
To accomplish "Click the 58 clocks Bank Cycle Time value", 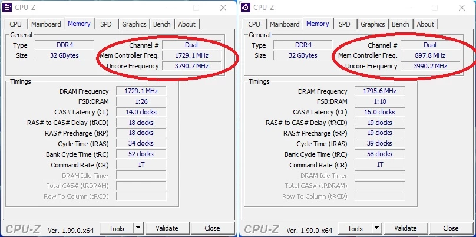I will pyautogui.click(x=380, y=154).
